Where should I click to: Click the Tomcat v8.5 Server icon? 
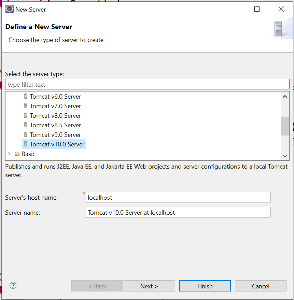26,125
